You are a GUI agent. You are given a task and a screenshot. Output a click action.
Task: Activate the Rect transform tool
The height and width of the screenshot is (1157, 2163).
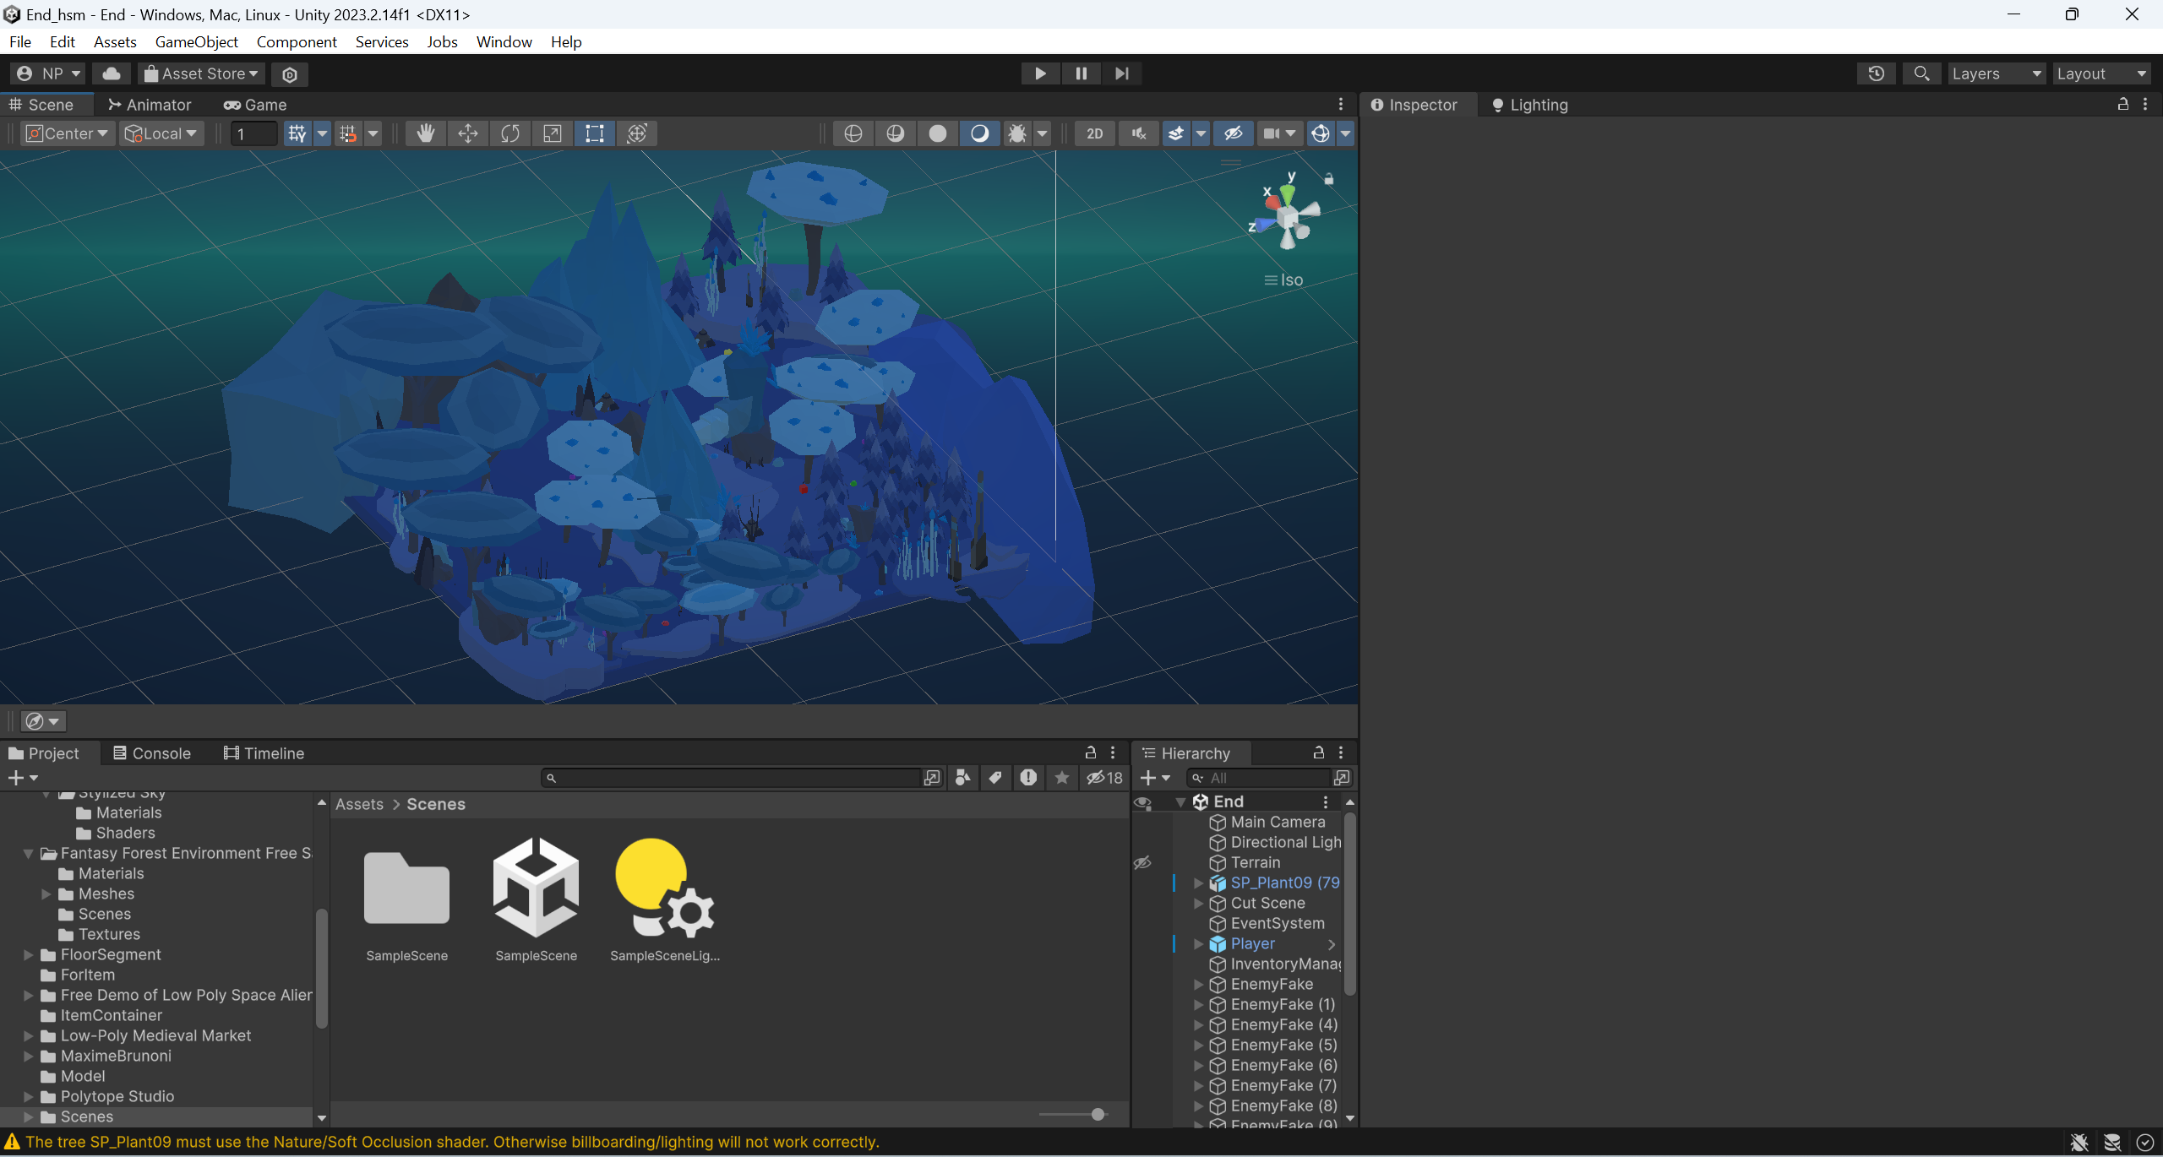pos(594,133)
